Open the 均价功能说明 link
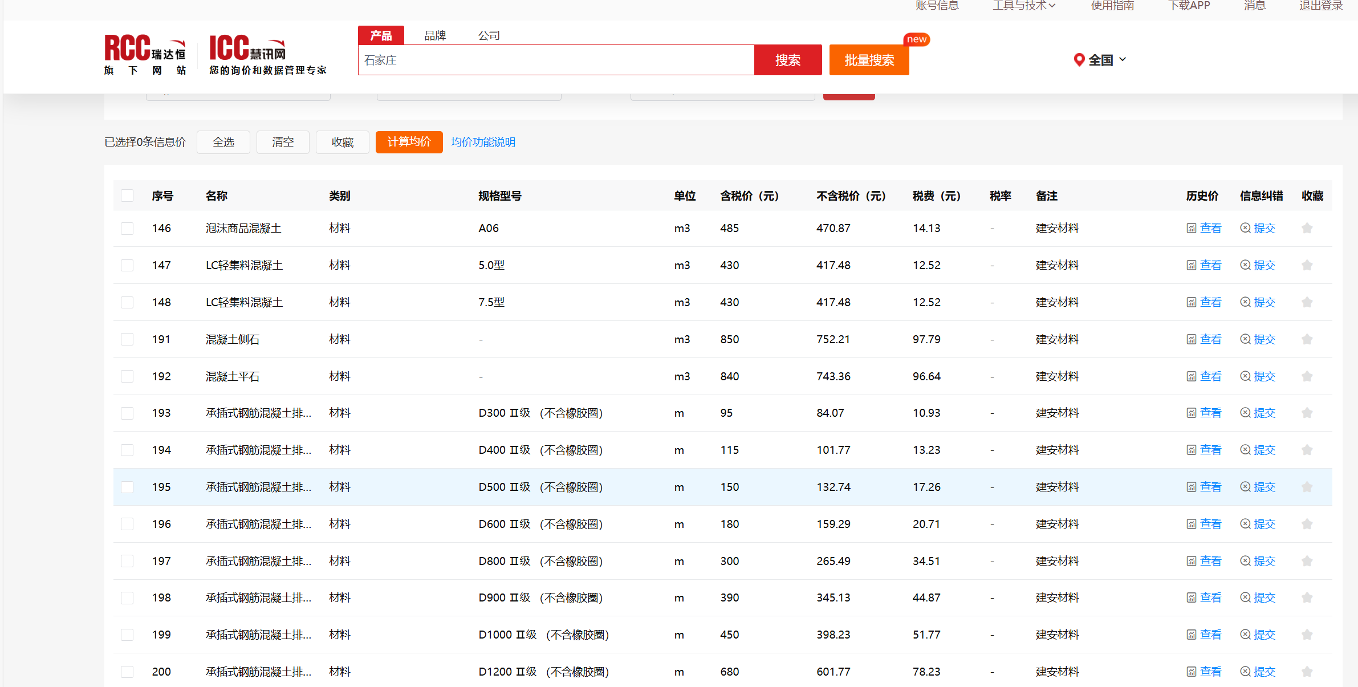 (483, 142)
